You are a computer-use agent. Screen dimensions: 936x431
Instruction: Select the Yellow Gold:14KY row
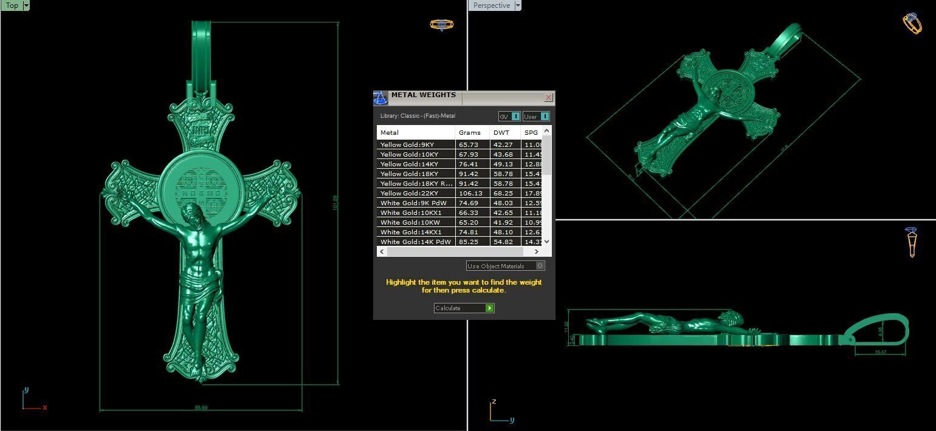(x=459, y=164)
